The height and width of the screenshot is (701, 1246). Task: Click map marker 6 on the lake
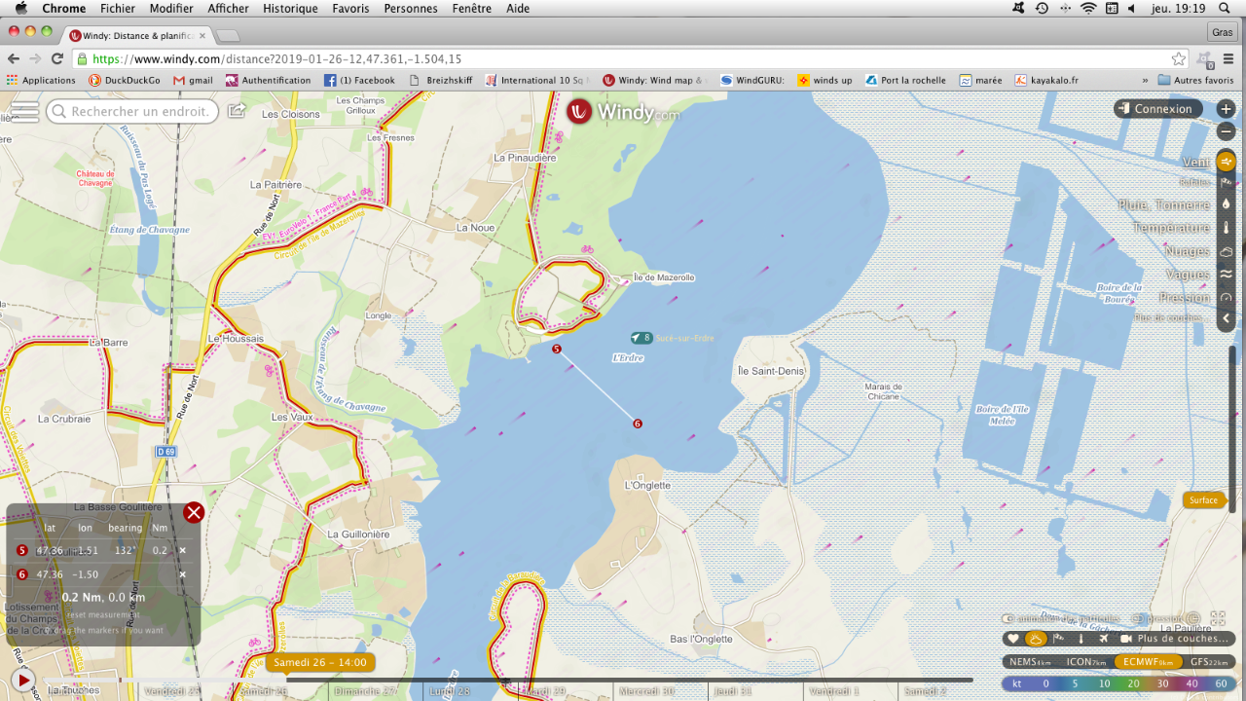(638, 424)
